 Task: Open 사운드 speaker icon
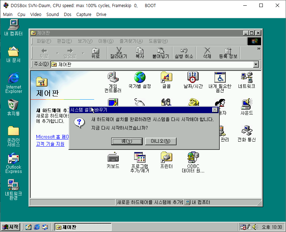pos(247,107)
